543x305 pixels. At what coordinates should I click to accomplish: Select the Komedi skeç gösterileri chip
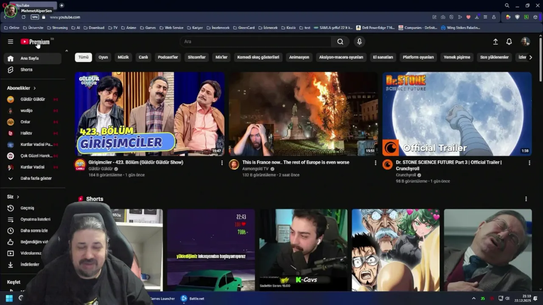point(258,57)
